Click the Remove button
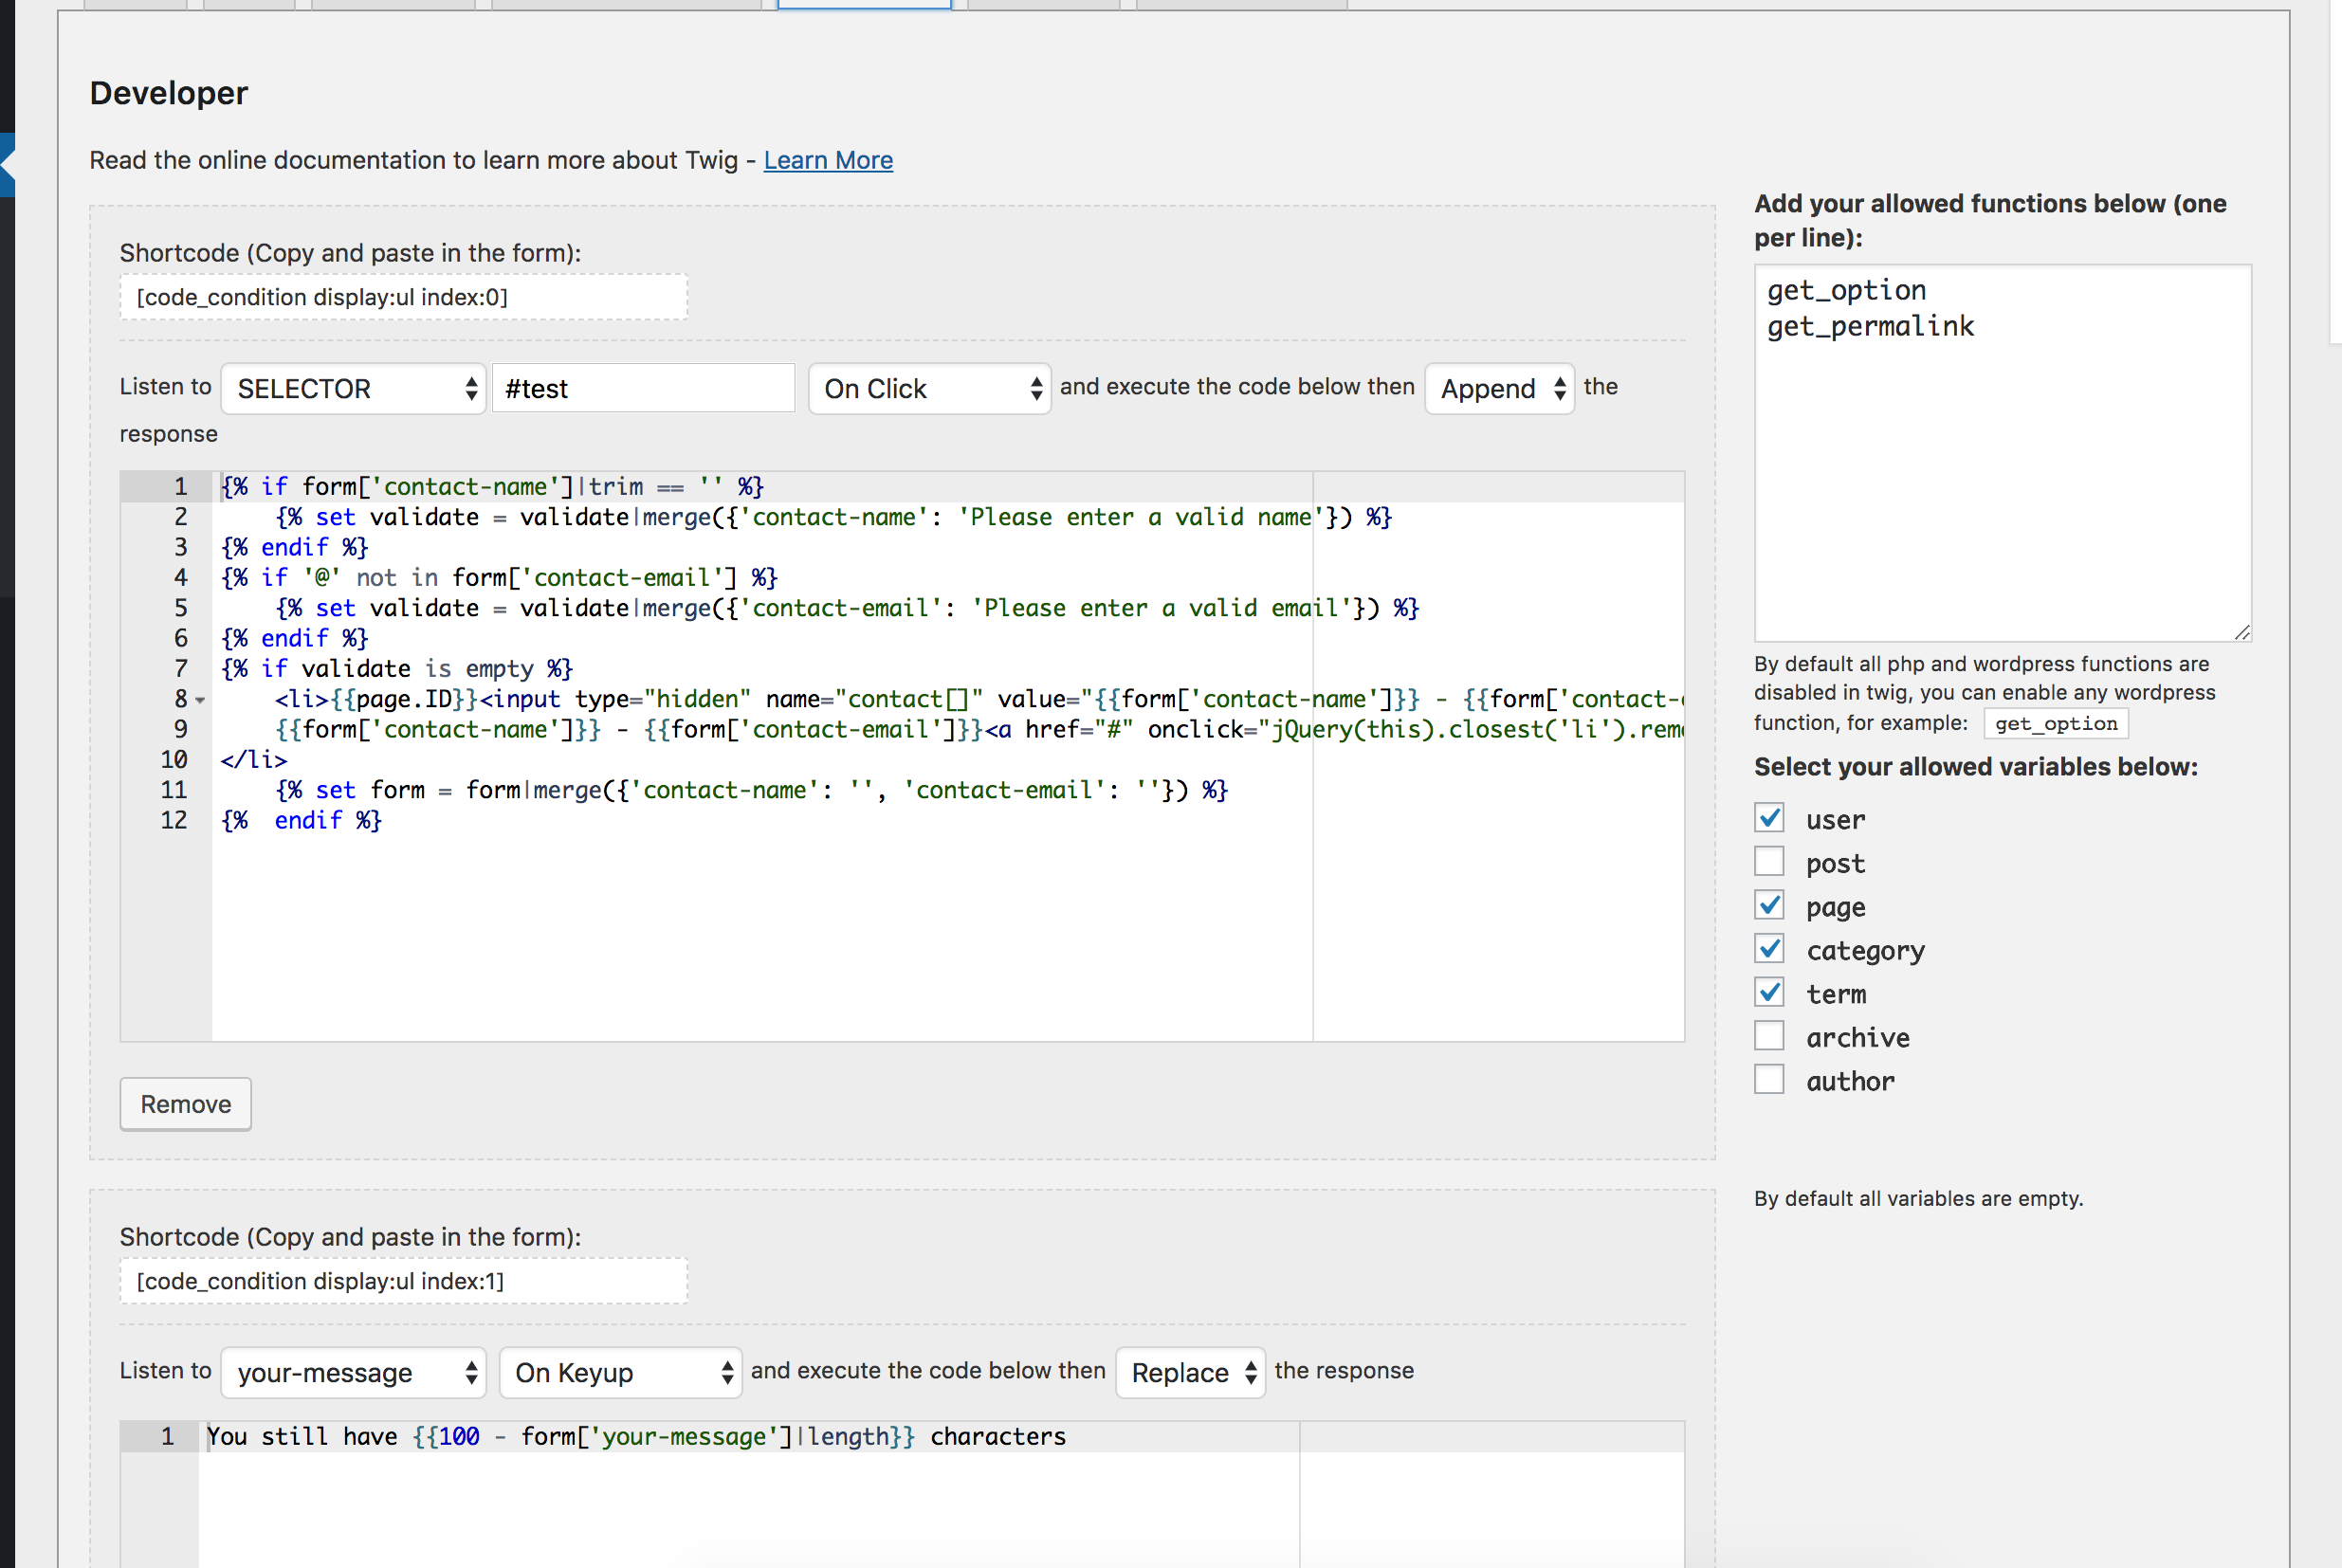2342x1568 pixels. coord(184,1104)
